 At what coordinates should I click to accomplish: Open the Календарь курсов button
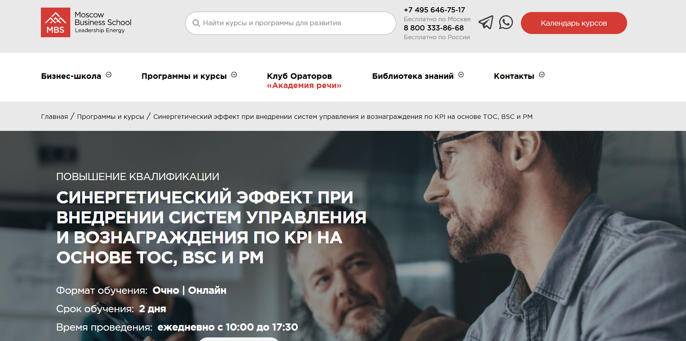[574, 23]
